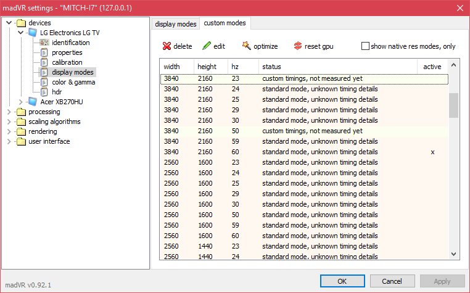Click the reset gpu icon
The image size is (470, 293).
click(x=298, y=46)
